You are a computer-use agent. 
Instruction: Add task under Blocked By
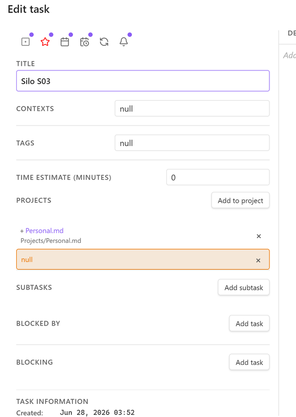point(249,323)
